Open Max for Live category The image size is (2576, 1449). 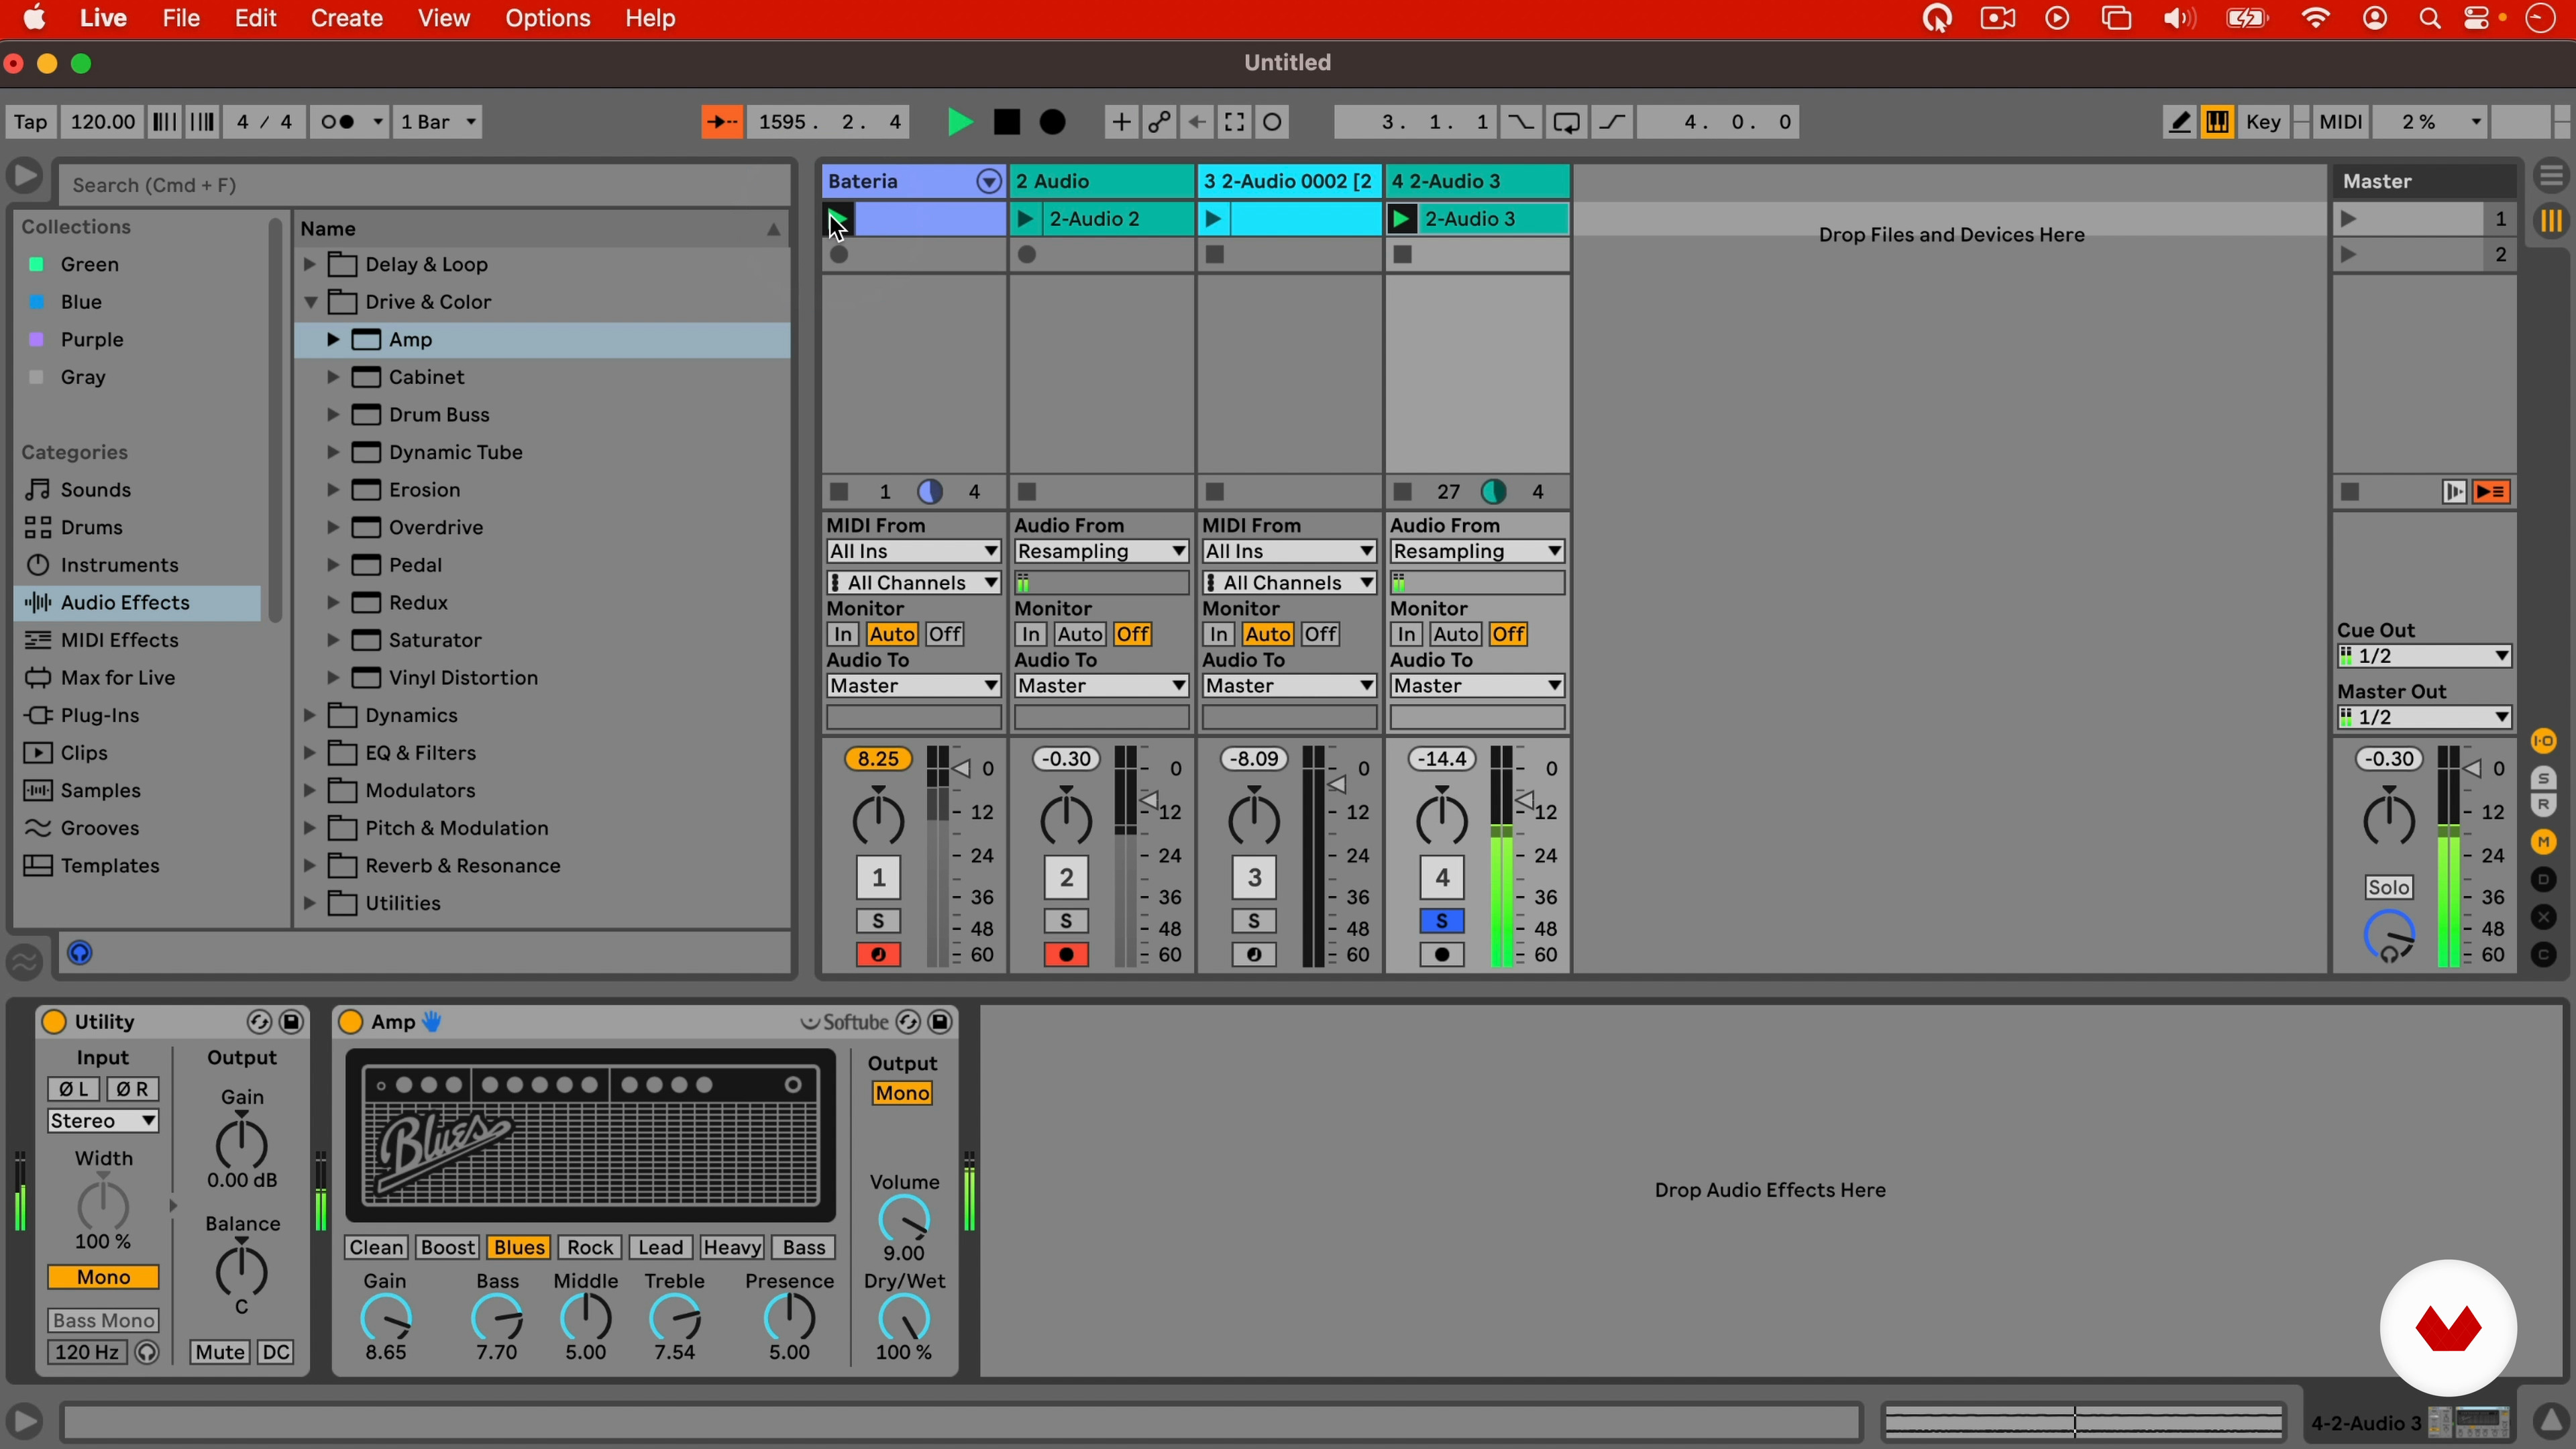(118, 679)
